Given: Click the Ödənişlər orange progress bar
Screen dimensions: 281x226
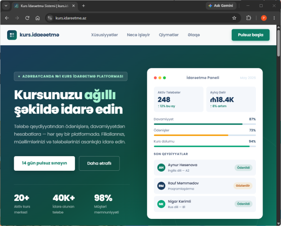Looking at the screenshot, I should 204,135.
